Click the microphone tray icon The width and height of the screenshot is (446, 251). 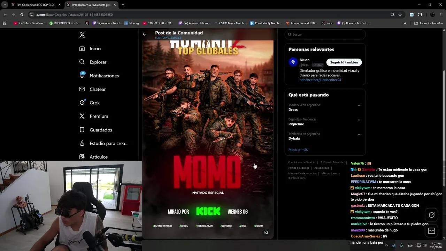[x=401, y=245]
